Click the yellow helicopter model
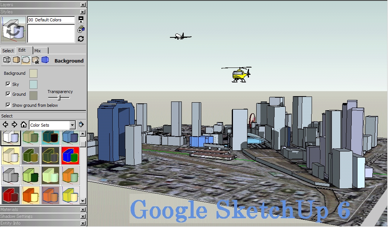 click(x=239, y=75)
